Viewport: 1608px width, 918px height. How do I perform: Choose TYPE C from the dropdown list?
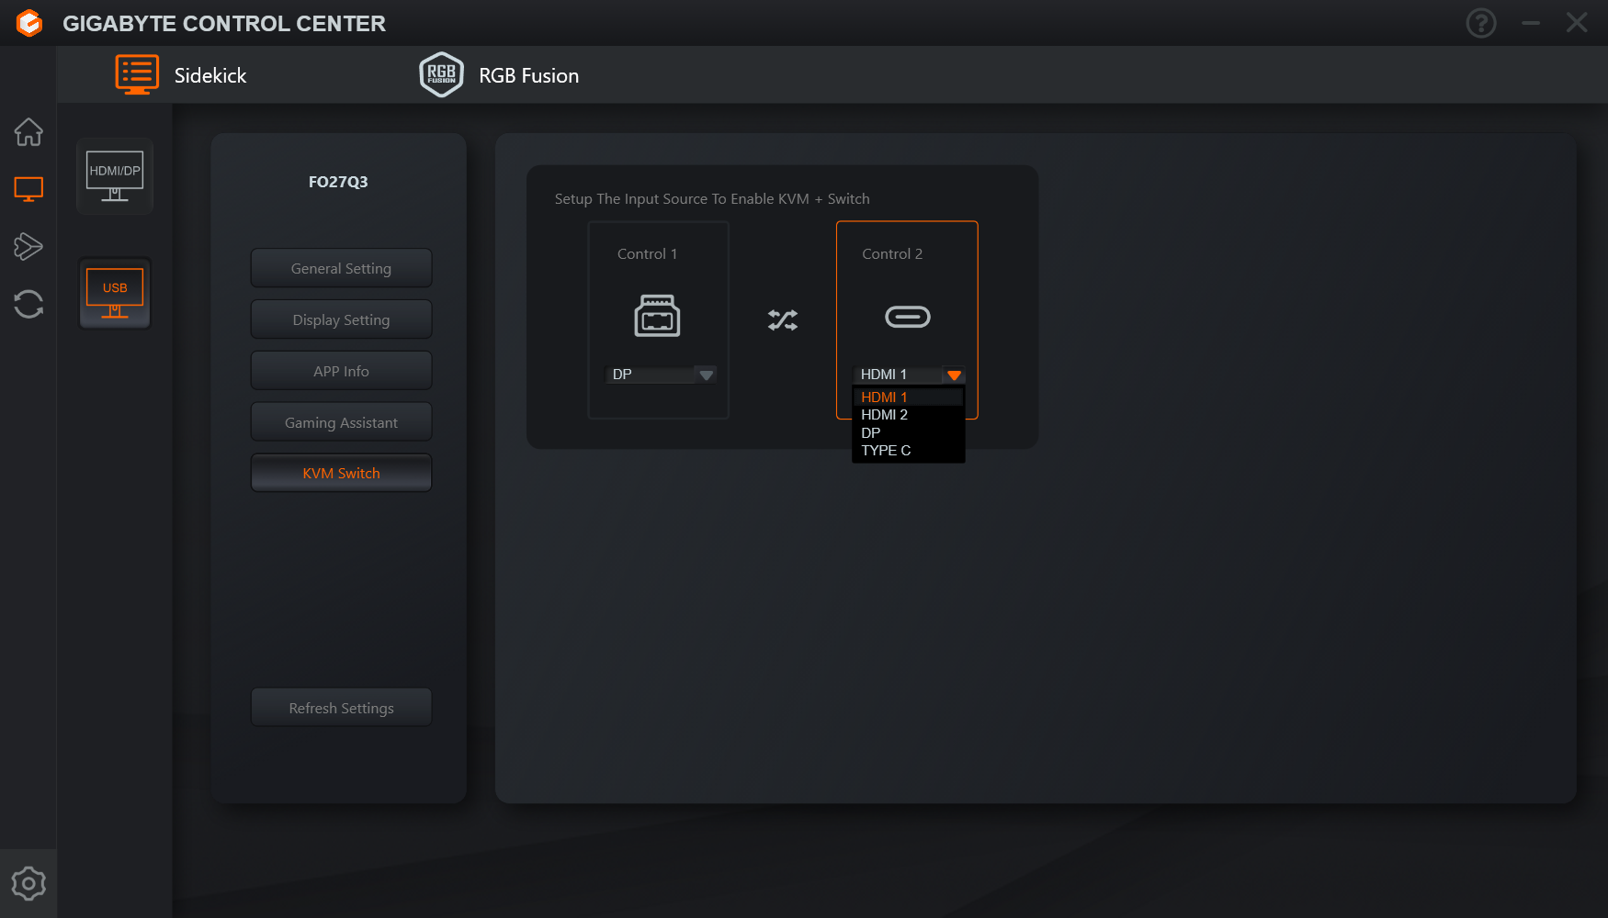tap(908, 450)
